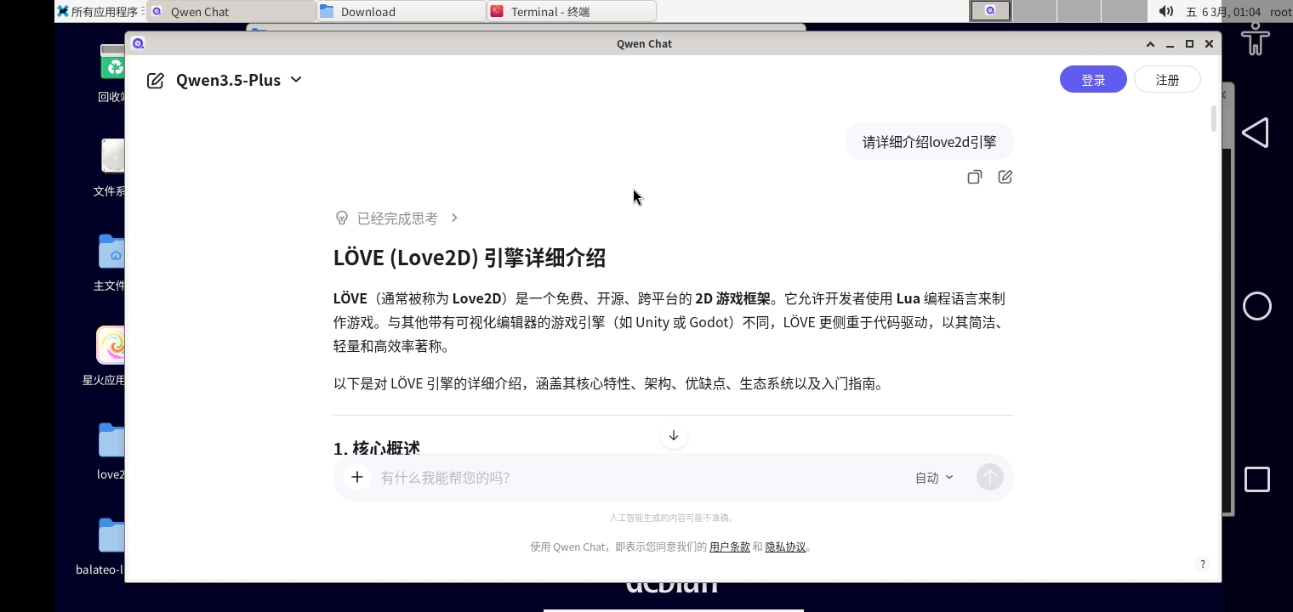Open the 用户条款 link
This screenshot has width=1293, height=612.
(730, 547)
